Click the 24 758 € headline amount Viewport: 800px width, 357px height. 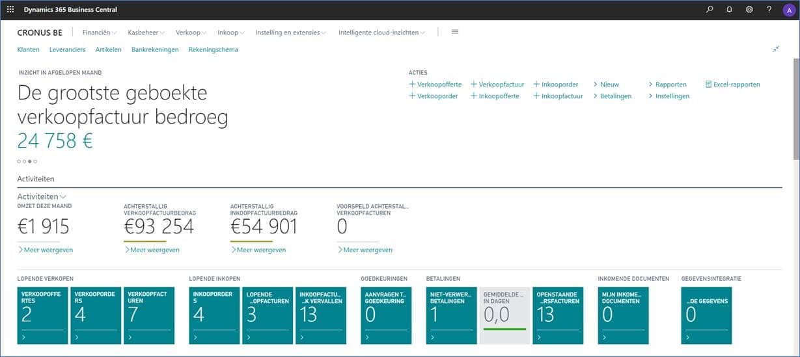[55, 140]
